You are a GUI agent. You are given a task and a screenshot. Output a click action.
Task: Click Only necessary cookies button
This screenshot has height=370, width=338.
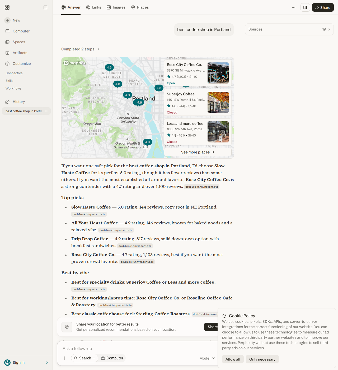pyautogui.click(x=262, y=359)
